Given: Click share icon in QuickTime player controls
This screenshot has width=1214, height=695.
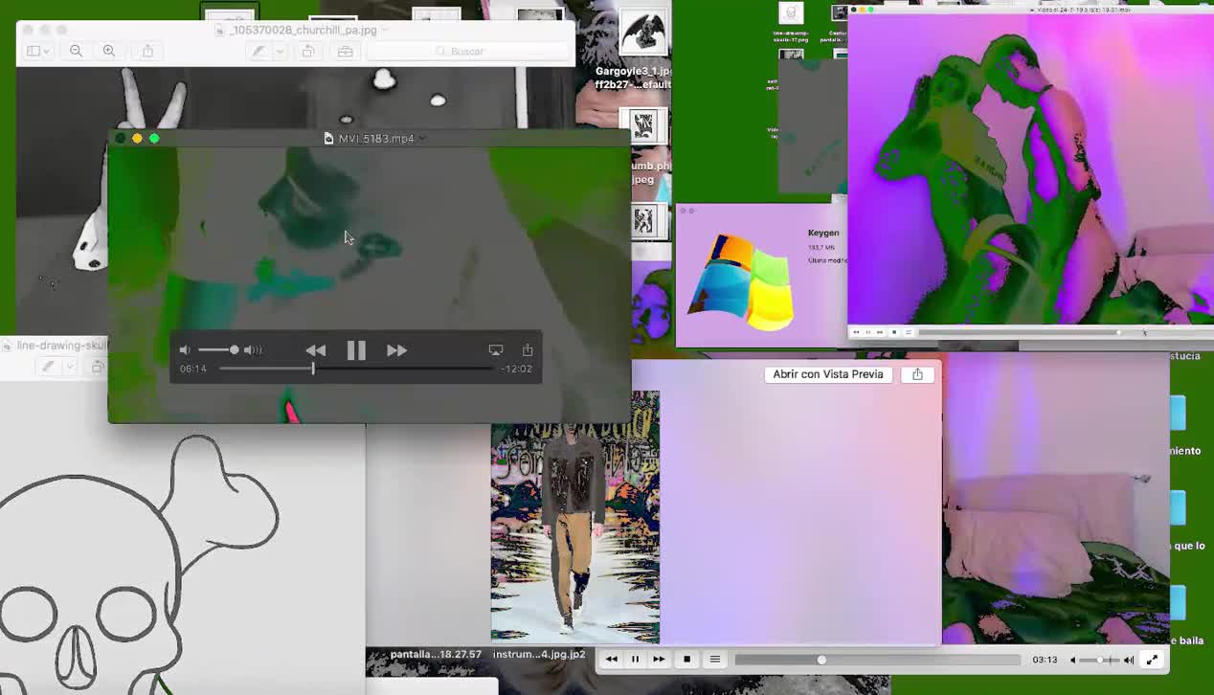Looking at the screenshot, I should tap(528, 350).
